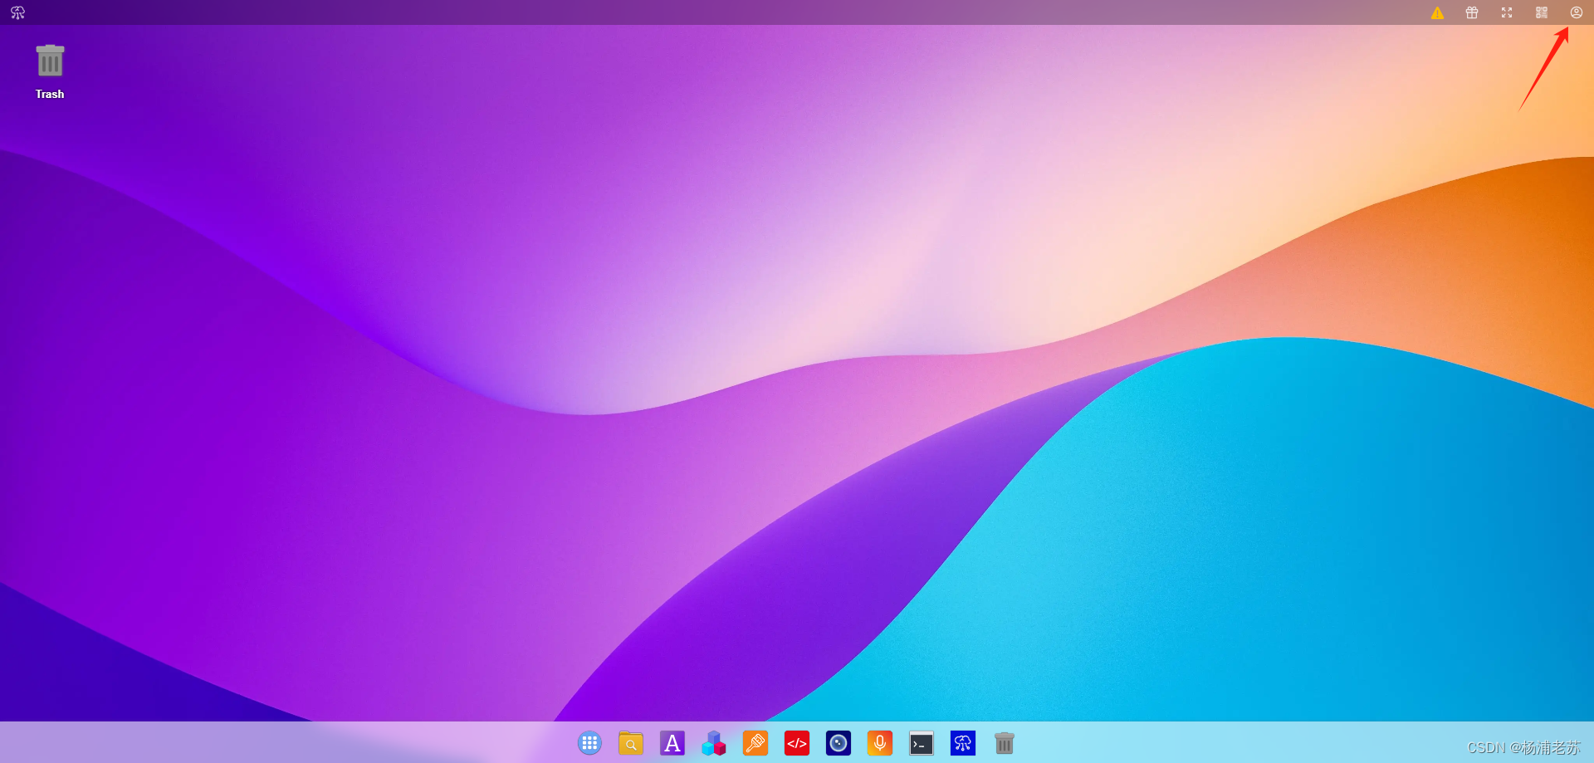Open the gift referral icon
This screenshot has width=1594, height=763.
tap(1472, 12)
